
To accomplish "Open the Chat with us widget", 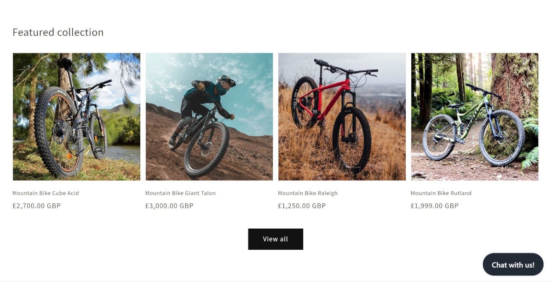I will (x=513, y=265).
